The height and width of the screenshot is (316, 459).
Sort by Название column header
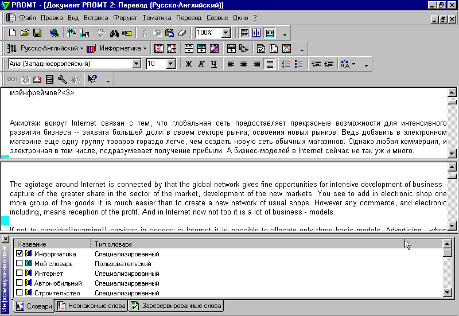pyautogui.click(x=52, y=244)
